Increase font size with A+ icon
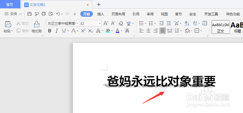The width and height of the screenshot is (243, 113). [x=106, y=23]
